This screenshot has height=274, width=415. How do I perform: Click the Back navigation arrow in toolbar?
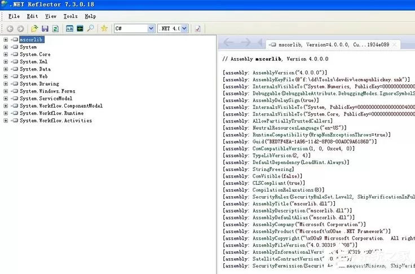pyautogui.click(x=10, y=29)
